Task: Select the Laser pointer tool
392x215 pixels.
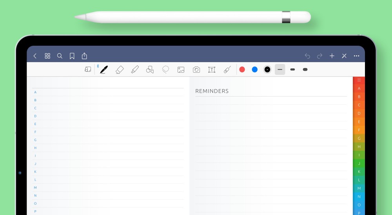Action: 227,70
